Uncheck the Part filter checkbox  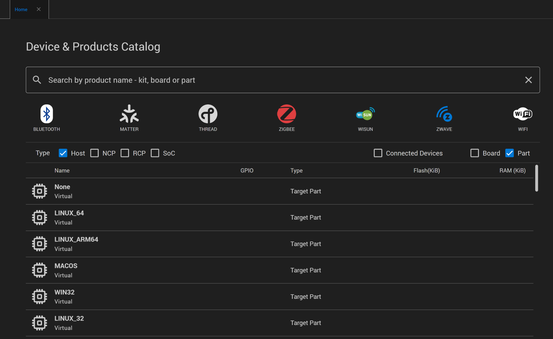click(509, 153)
